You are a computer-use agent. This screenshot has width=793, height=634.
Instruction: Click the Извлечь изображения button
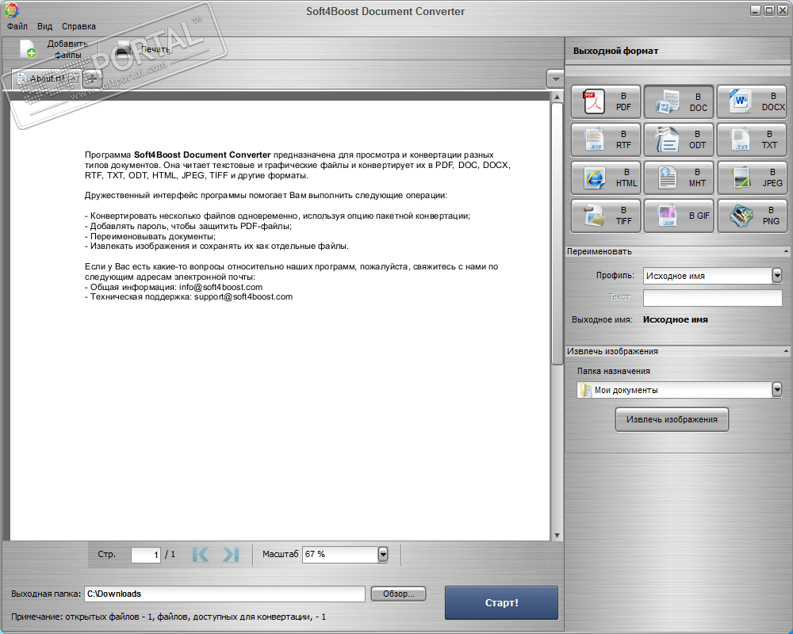click(x=672, y=420)
